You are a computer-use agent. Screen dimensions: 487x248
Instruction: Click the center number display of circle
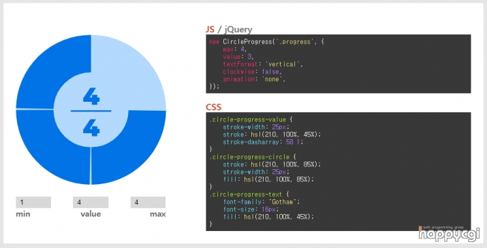point(91,112)
